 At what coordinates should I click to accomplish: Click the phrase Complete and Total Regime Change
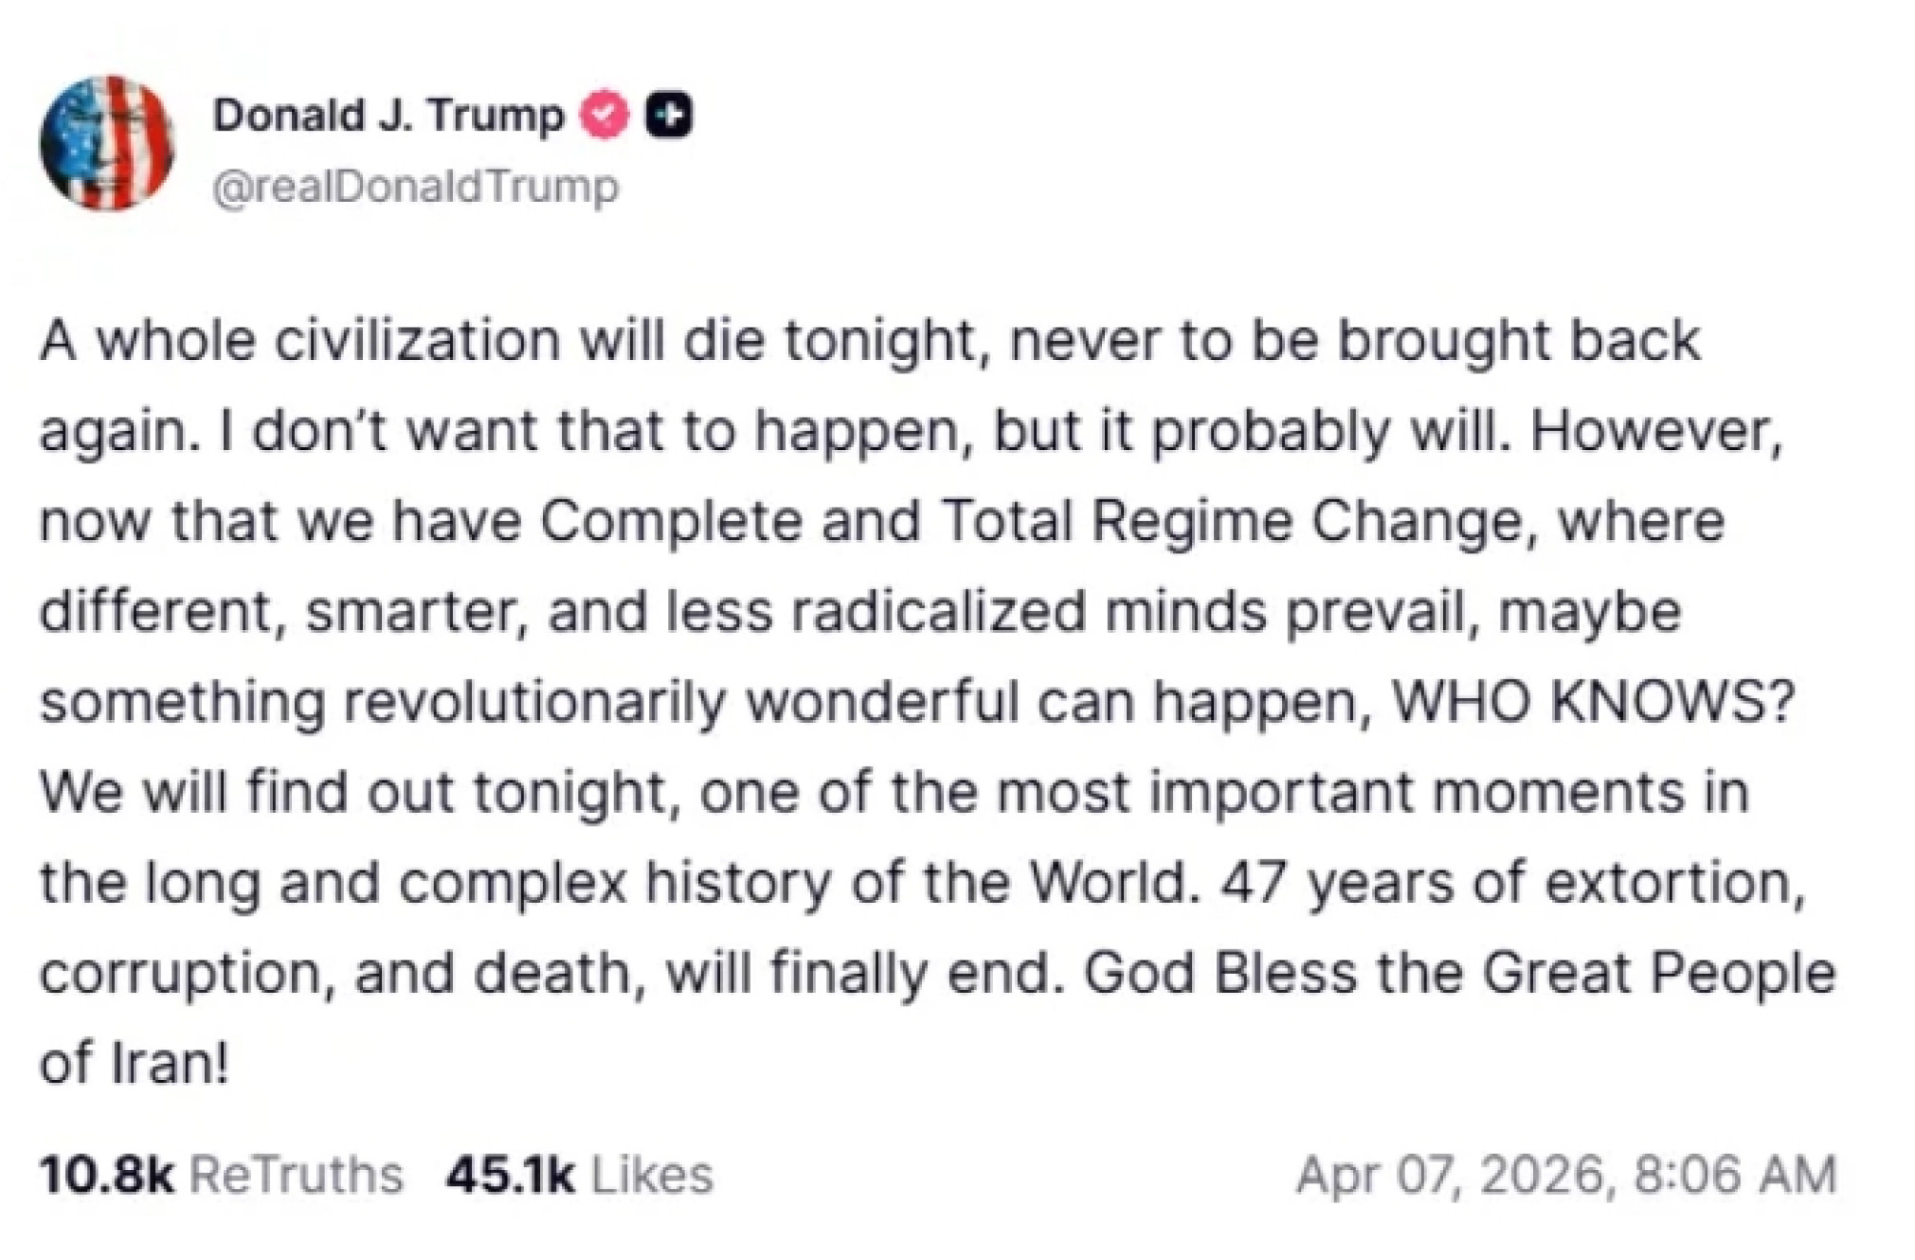tap(1033, 522)
